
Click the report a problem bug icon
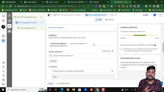coord(4,80)
